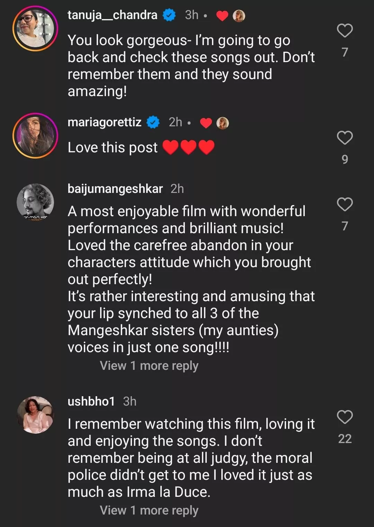Expand replies under baijumangeshkar's comment

(x=149, y=366)
